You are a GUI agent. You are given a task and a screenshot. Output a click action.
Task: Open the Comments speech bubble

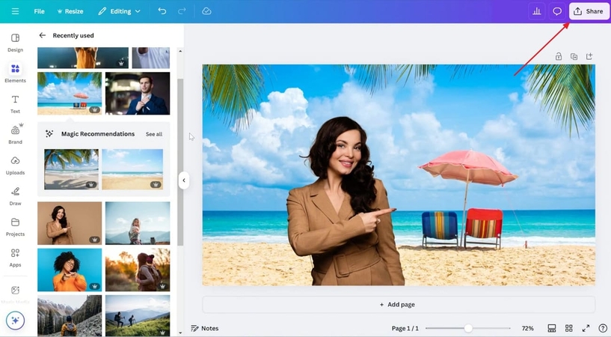coord(557,11)
